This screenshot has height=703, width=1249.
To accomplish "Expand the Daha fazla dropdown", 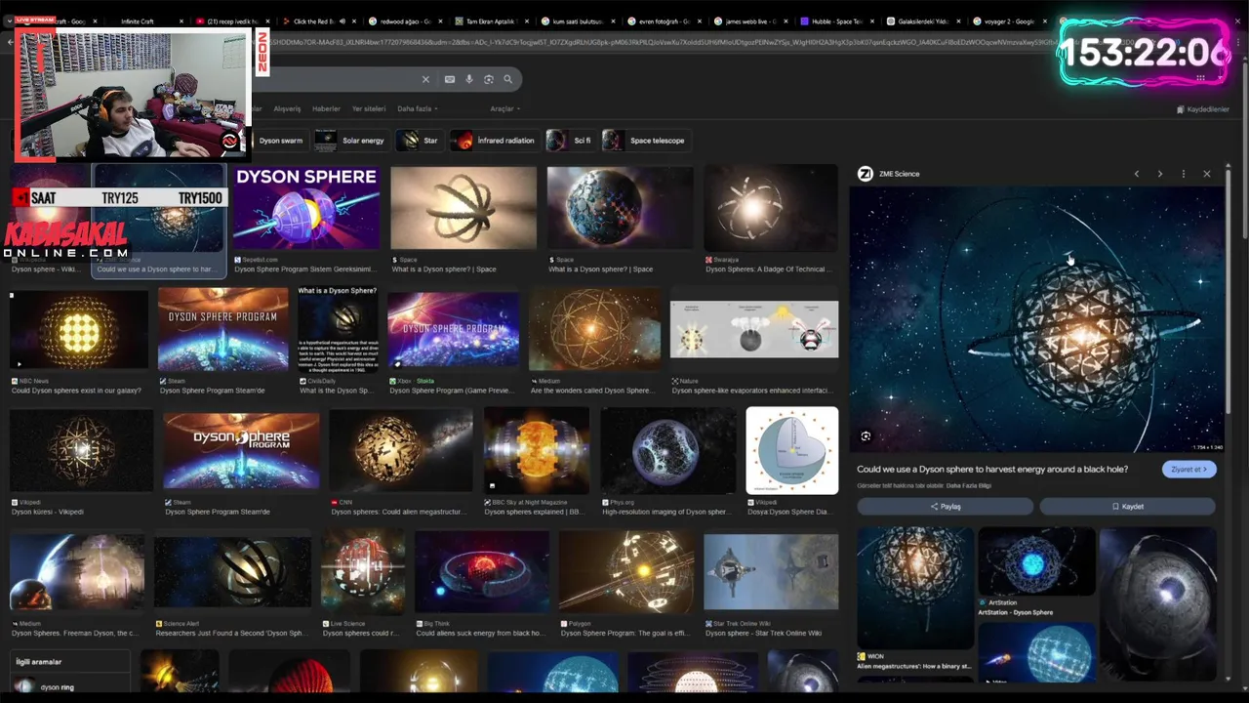I will (x=418, y=108).
